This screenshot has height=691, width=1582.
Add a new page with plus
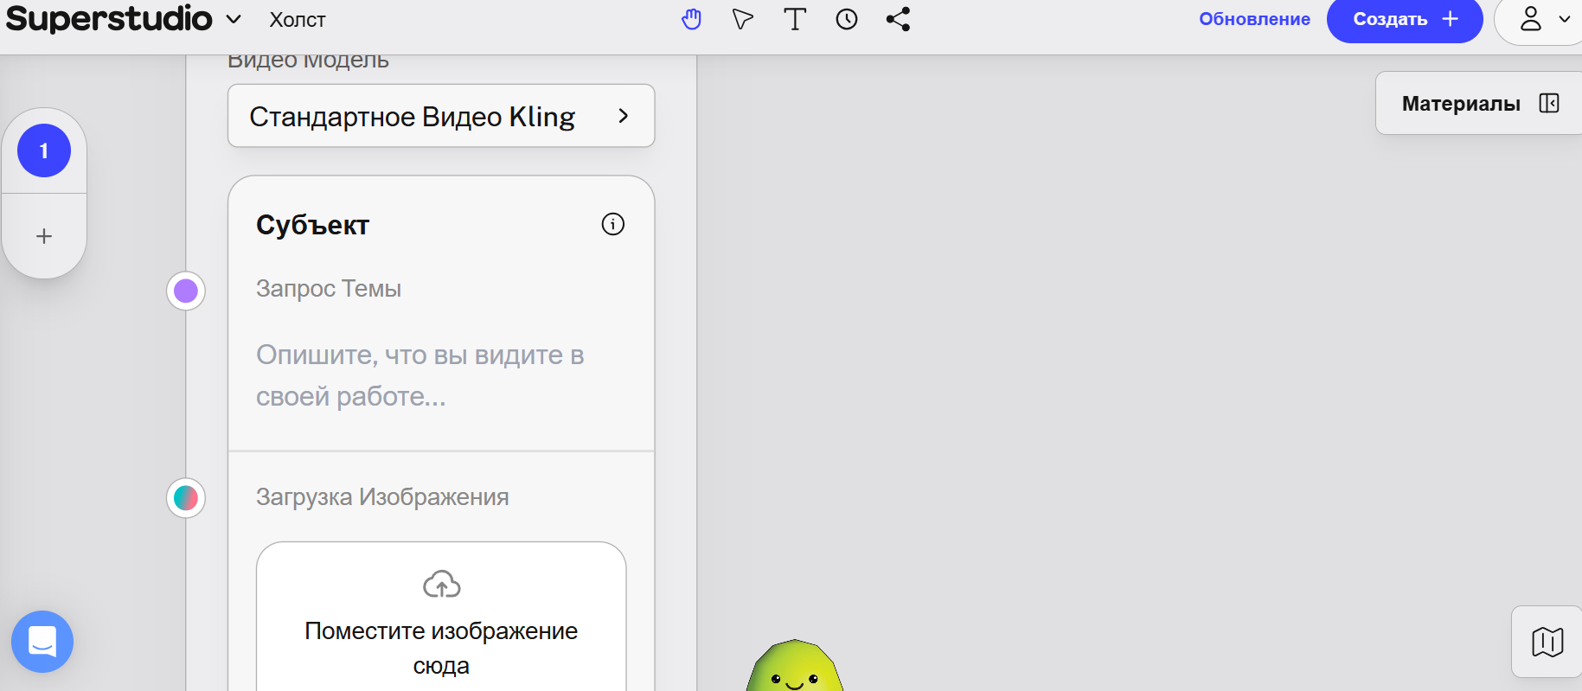tap(44, 236)
